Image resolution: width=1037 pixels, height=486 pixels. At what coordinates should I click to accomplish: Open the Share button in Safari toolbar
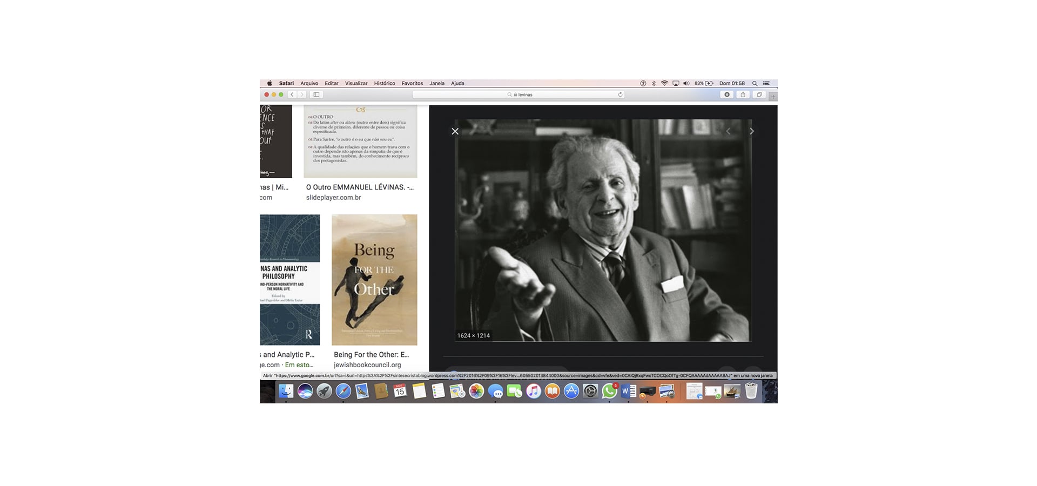click(743, 94)
